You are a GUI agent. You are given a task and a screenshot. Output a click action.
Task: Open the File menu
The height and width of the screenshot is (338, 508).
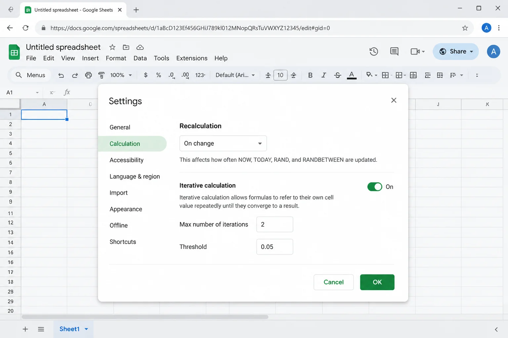coord(31,58)
